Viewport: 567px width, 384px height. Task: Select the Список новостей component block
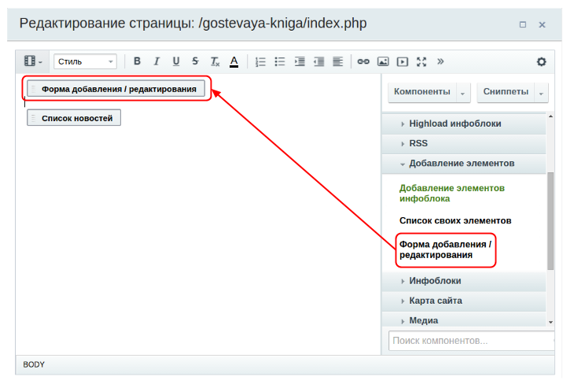pos(74,118)
